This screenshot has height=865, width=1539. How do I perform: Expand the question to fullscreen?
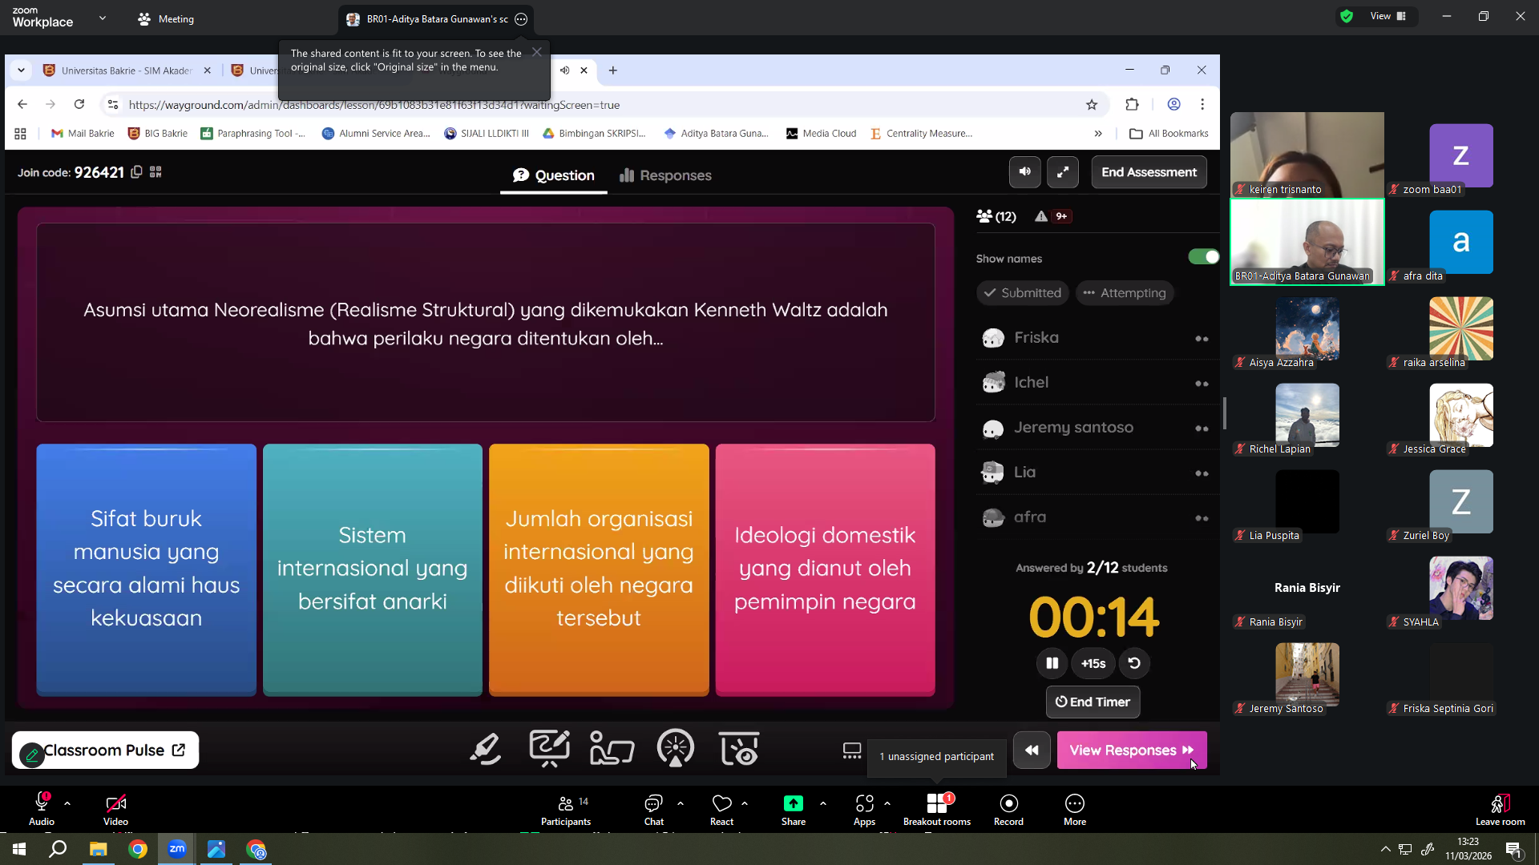pos(1063,172)
